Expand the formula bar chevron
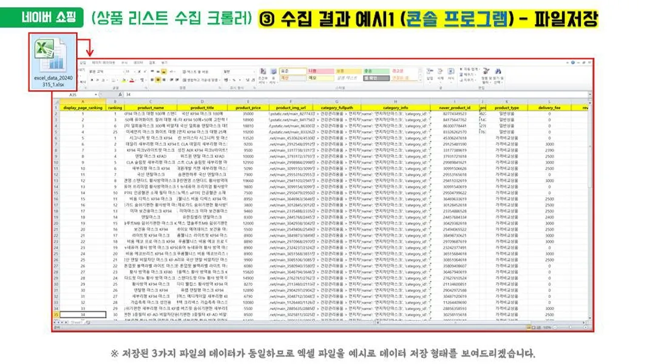The width and height of the screenshot is (647, 364). point(590,94)
